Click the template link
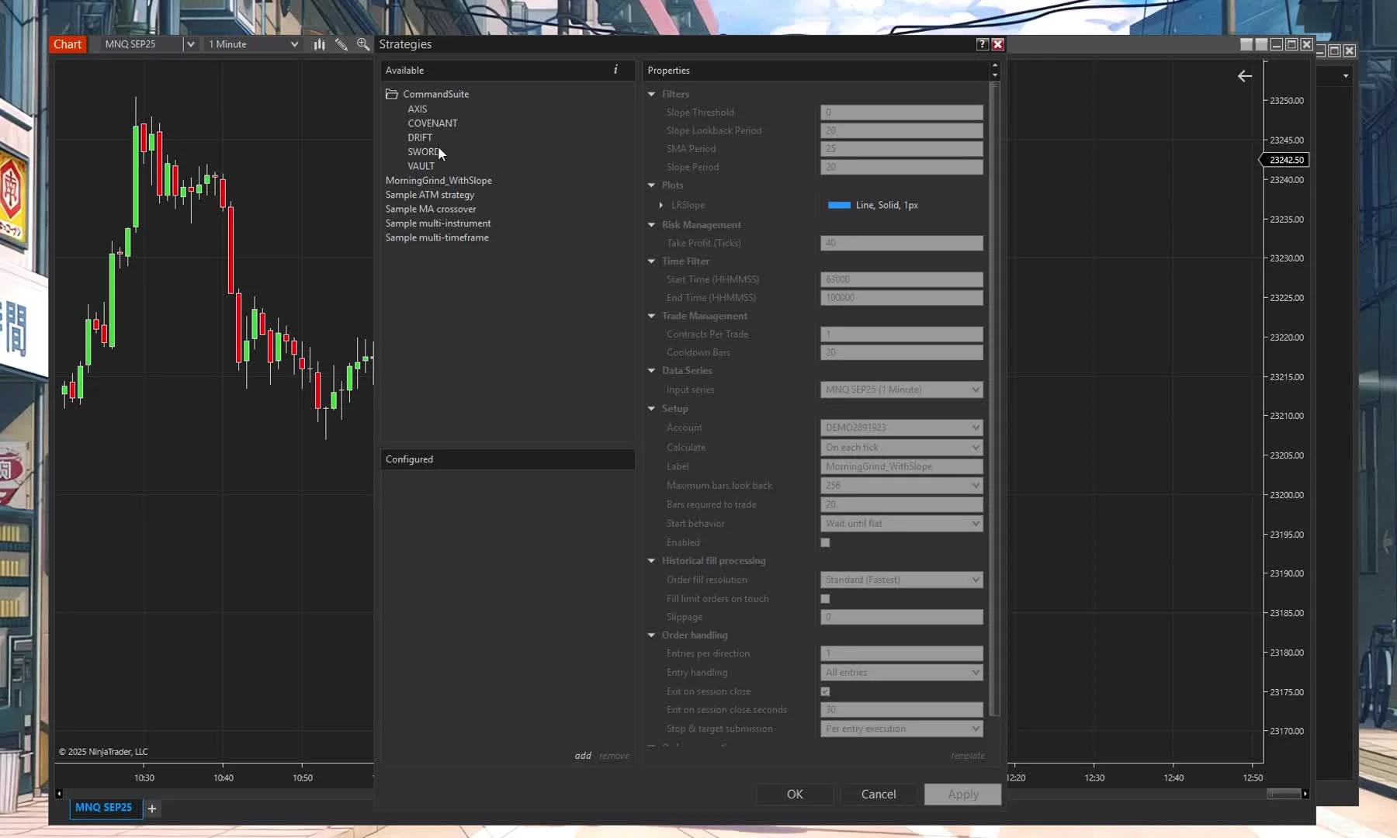The image size is (1397, 838). pos(967,756)
